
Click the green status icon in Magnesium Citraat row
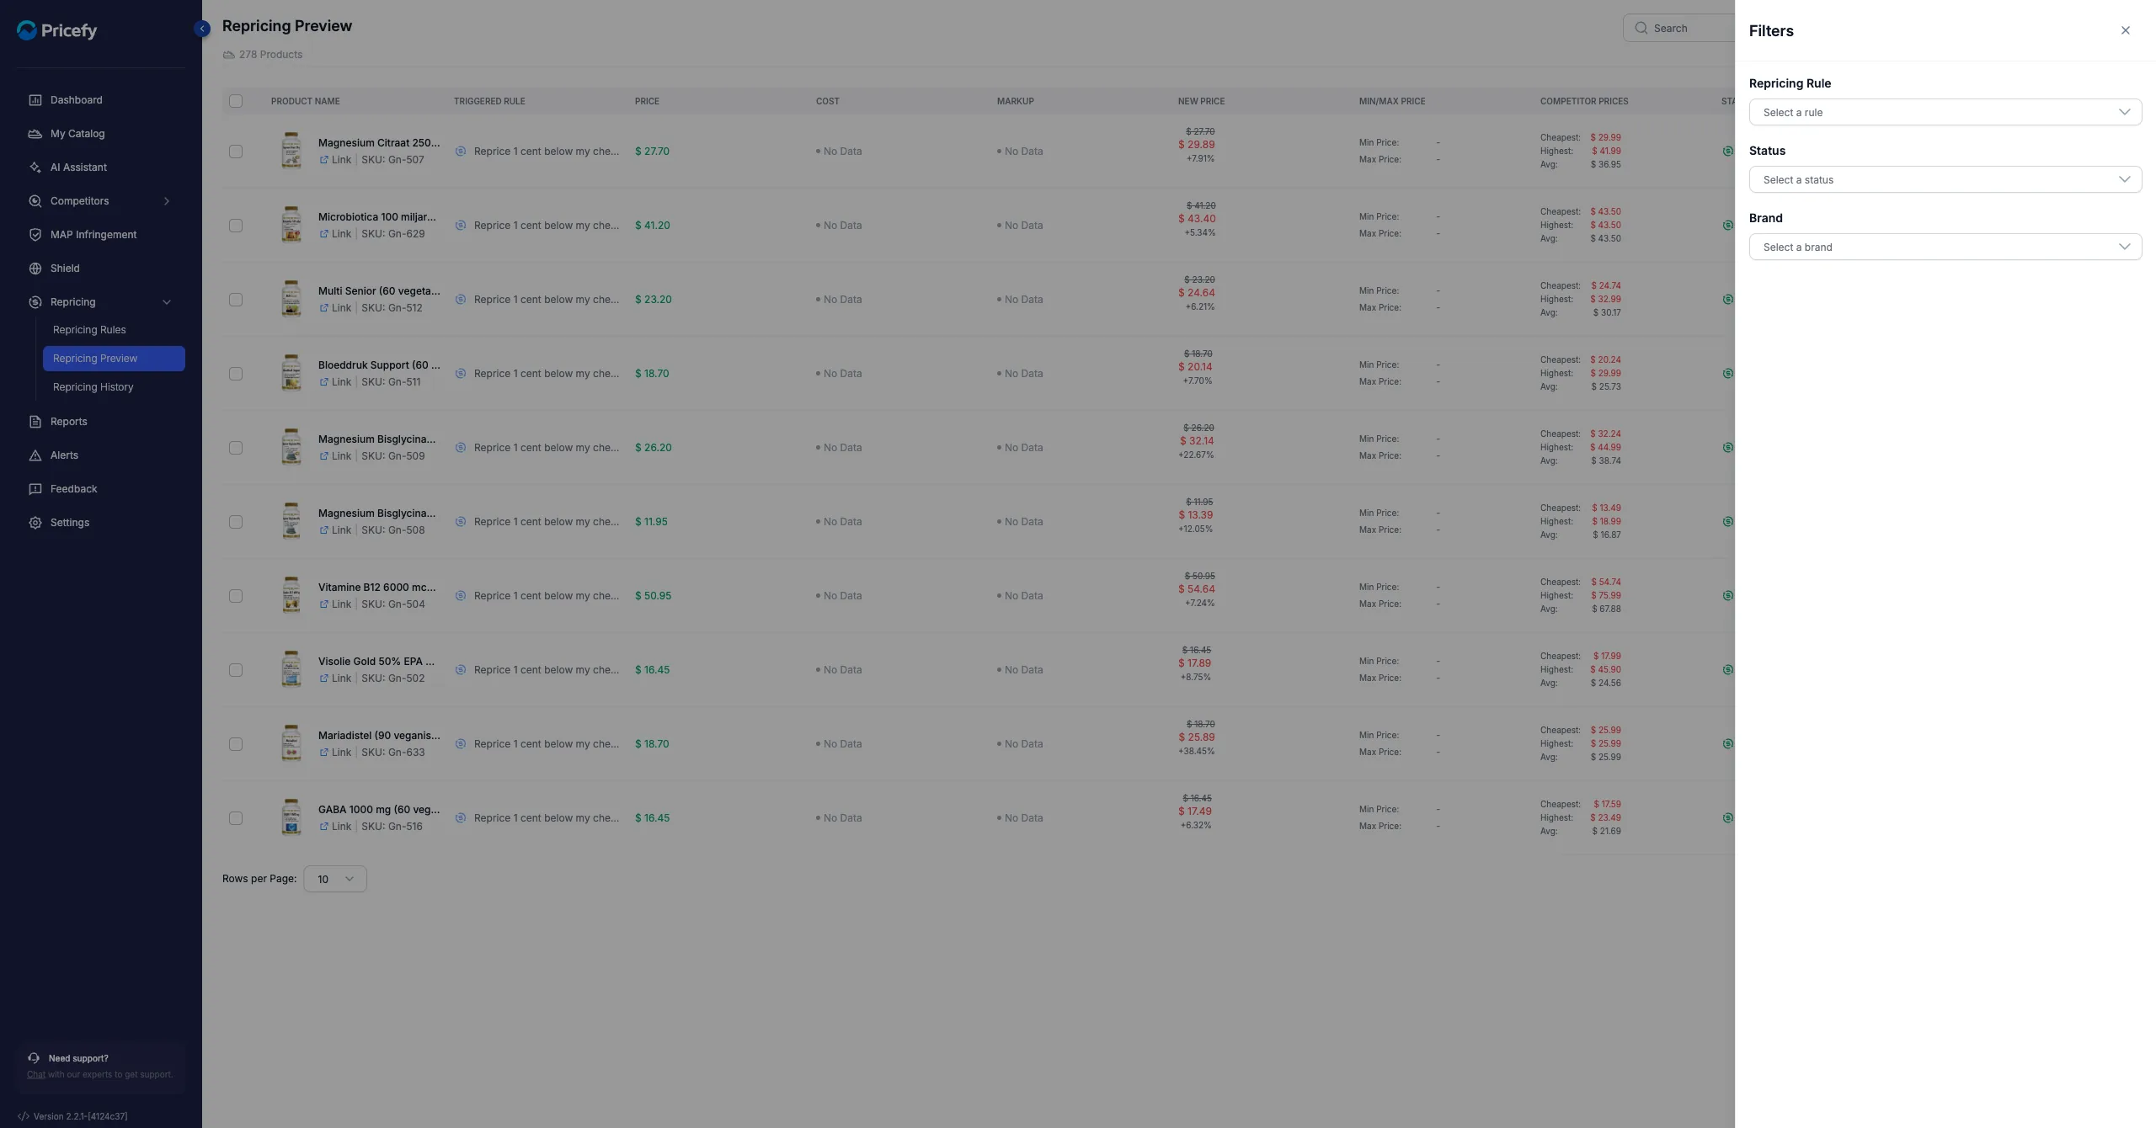(1728, 152)
